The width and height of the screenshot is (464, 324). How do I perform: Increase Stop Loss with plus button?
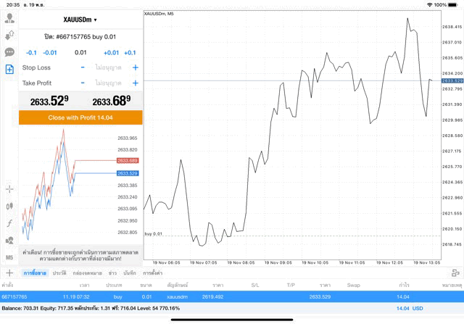(x=135, y=67)
